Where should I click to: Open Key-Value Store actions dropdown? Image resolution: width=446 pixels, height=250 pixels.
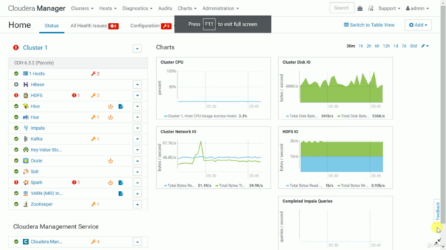click(137, 150)
